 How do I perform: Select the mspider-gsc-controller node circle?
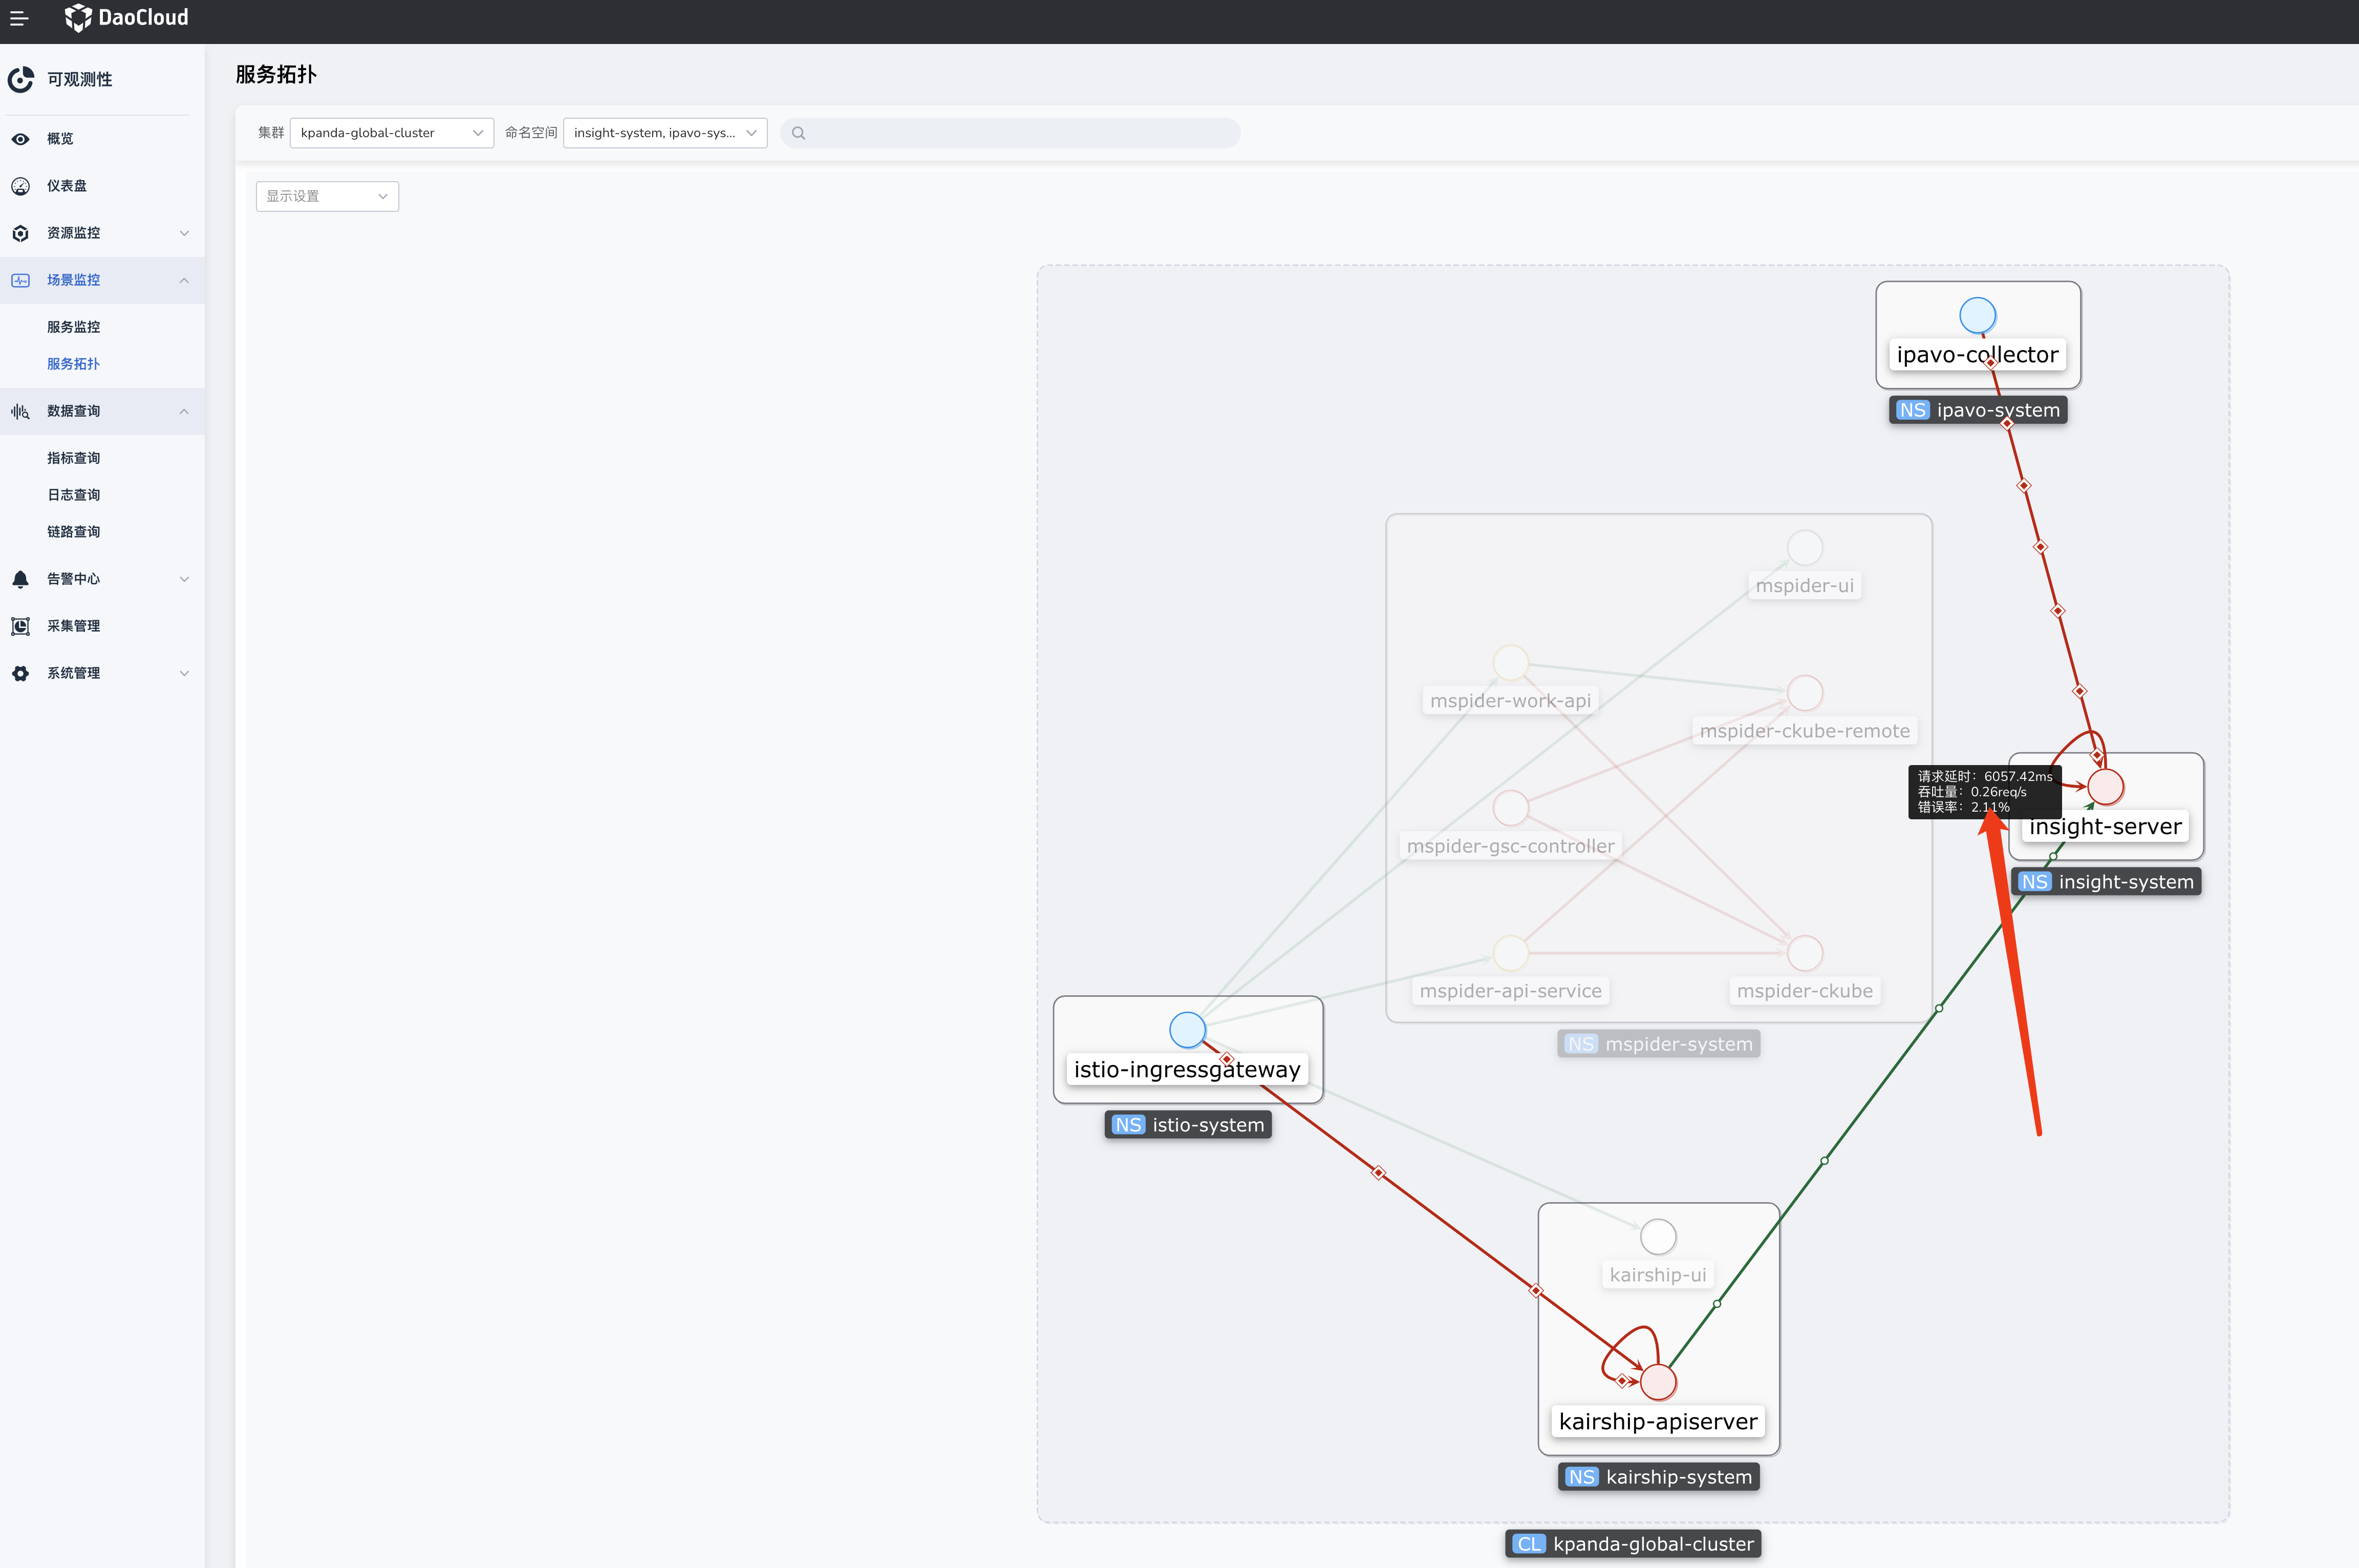click(1511, 808)
